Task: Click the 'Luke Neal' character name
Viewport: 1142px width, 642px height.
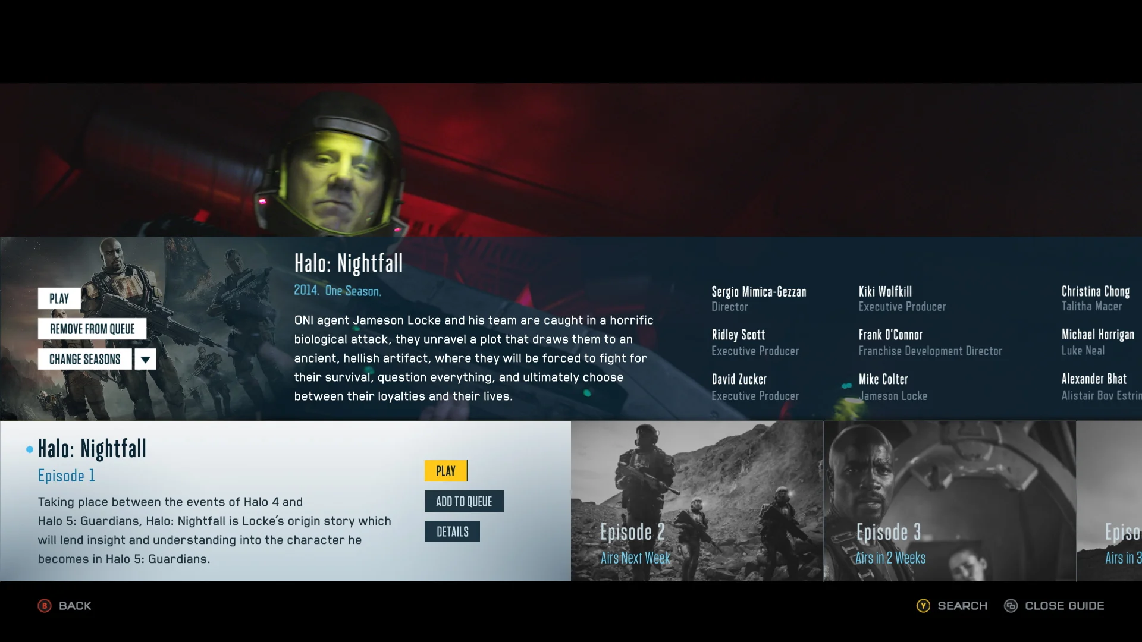Action: [x=1083, y=351]
